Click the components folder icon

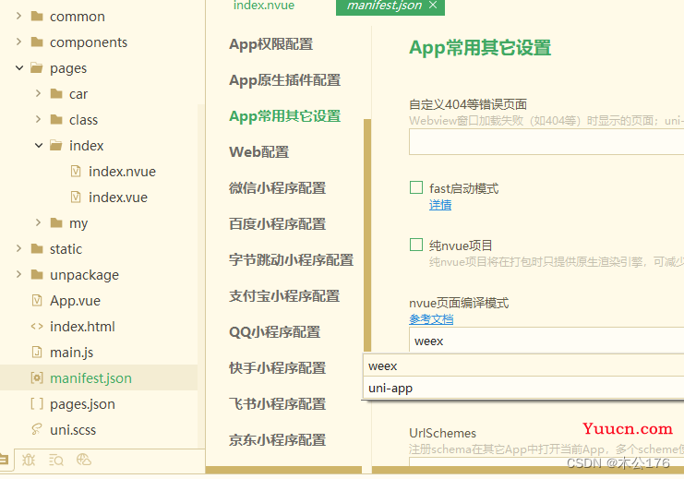coord(37,42)
